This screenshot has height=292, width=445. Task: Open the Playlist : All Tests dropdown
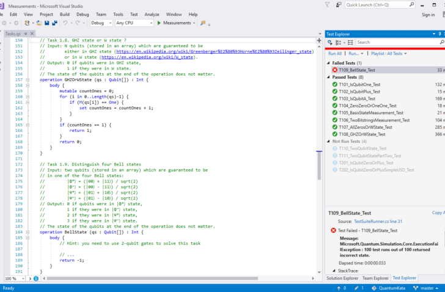pyautogui.click(x=389, y=54)
